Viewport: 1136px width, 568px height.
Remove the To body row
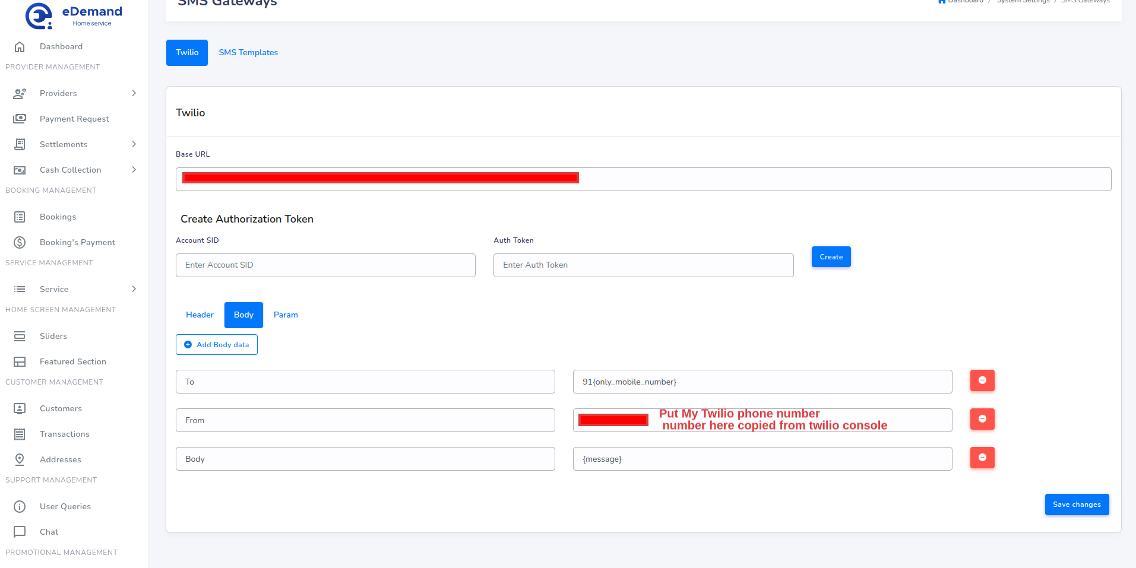982,380
